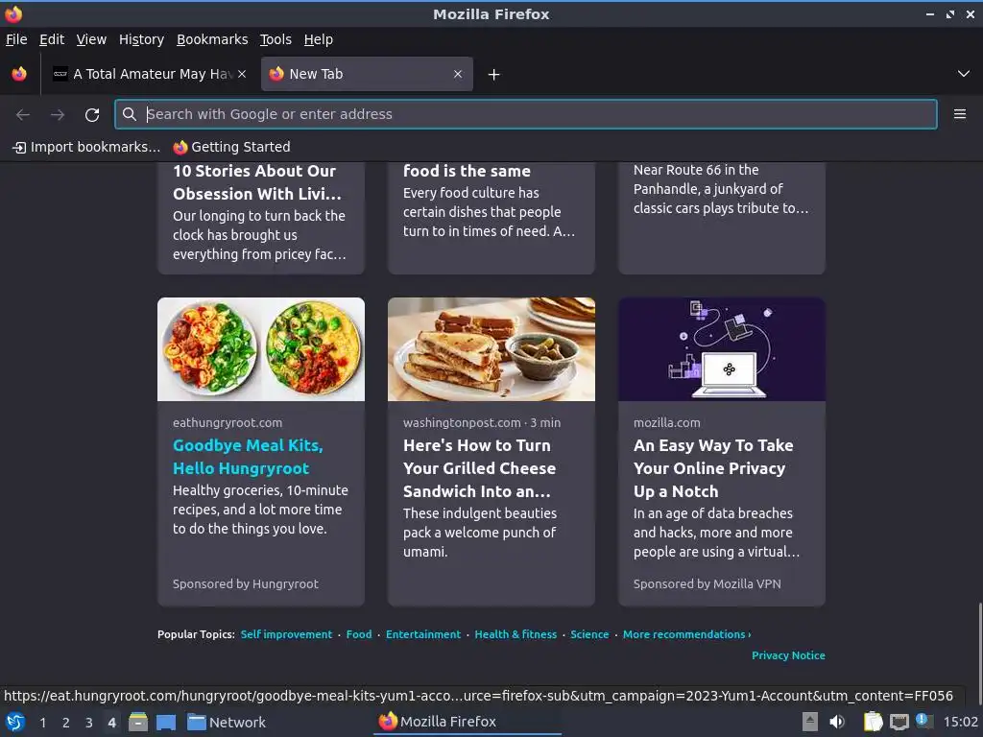This screenshot has height=737, width=983.
Task: Open Firefox application hamburger menu
Action: (x=959, y=114)
